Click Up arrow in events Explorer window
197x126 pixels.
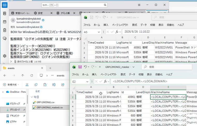23,75
